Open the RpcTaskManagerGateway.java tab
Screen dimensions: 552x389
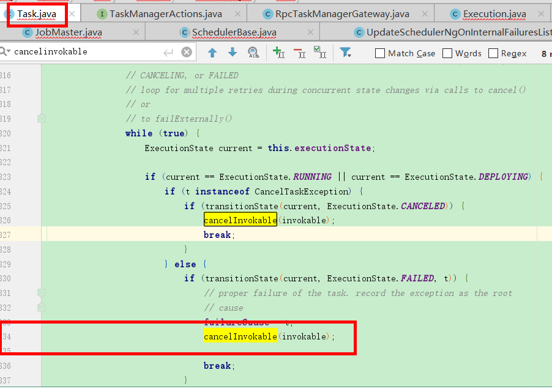pos(342,14)
